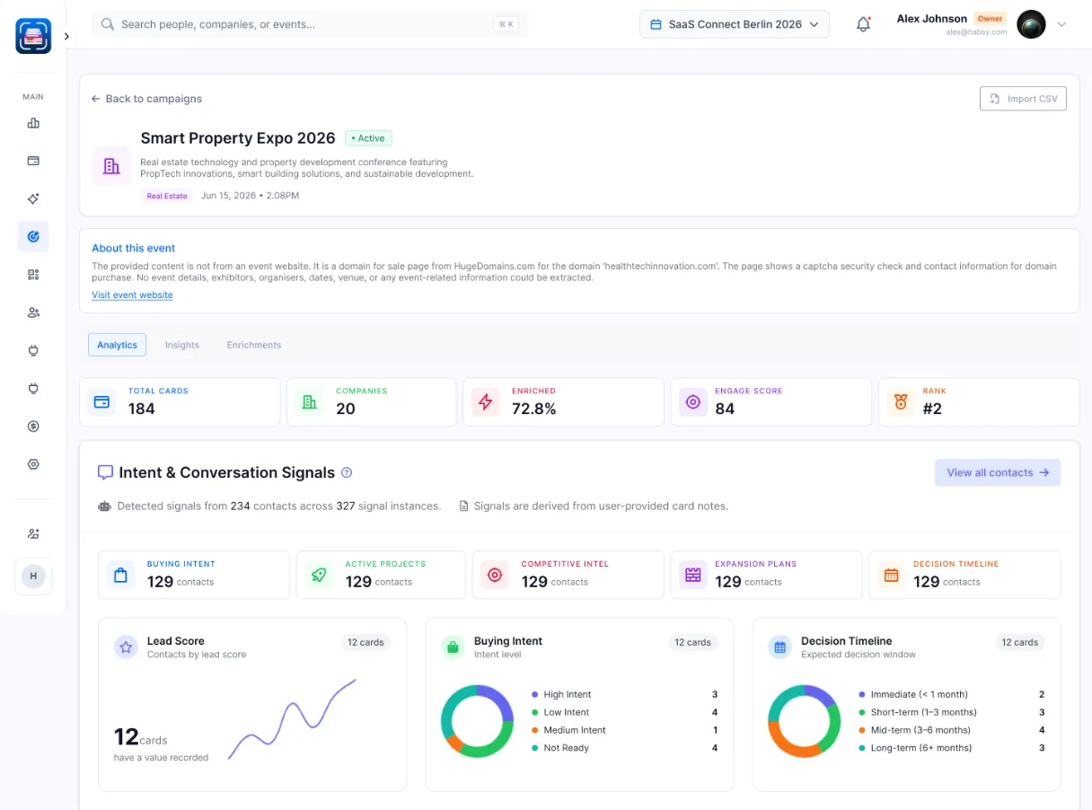Focus the search people, companies, or events field
Image resolution: width=1092 pixels, height=810 pixels.
[x=310, y=24]
